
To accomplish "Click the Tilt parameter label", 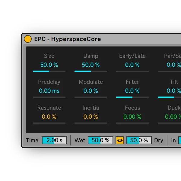I will click(x=174, y=82).
